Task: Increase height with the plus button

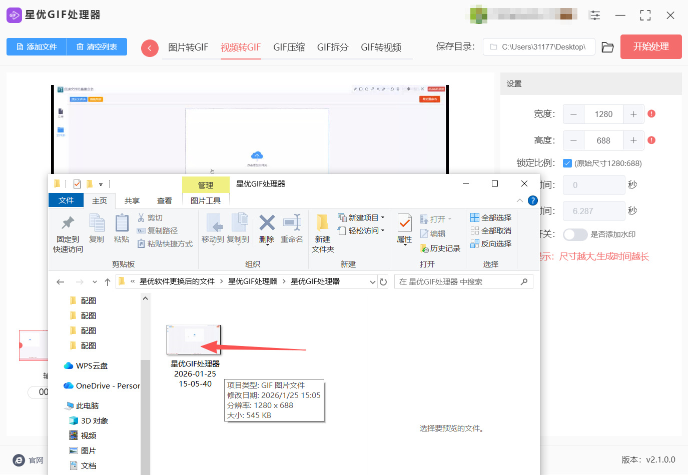Action: [633, 140]
